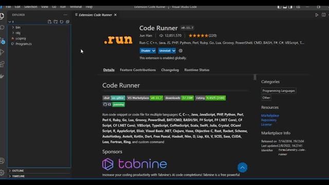Expand the bin folder
The width and height of the screenshot is (329, 185).
tap(13, 27)
